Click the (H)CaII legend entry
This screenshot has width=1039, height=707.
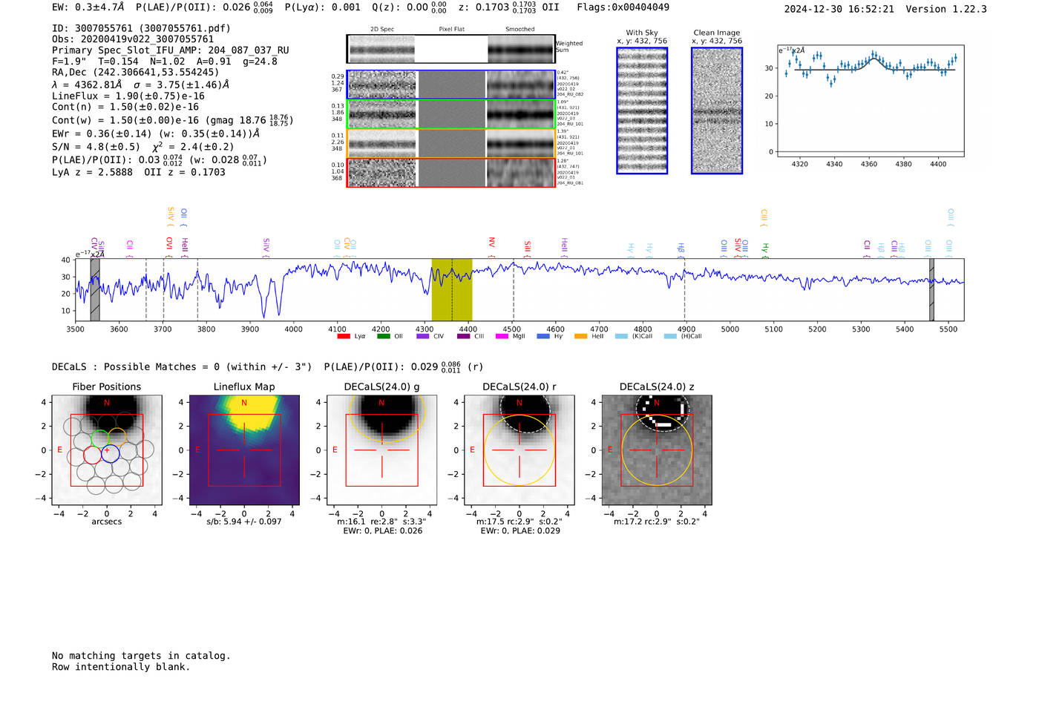(x=683, y=337)
